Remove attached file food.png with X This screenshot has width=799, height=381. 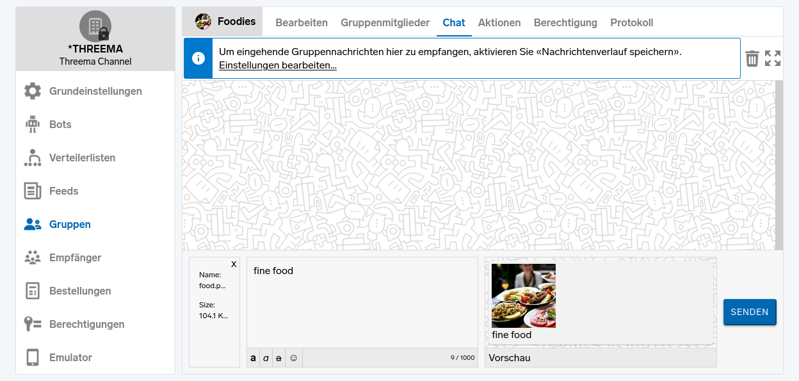pos(234,264)
